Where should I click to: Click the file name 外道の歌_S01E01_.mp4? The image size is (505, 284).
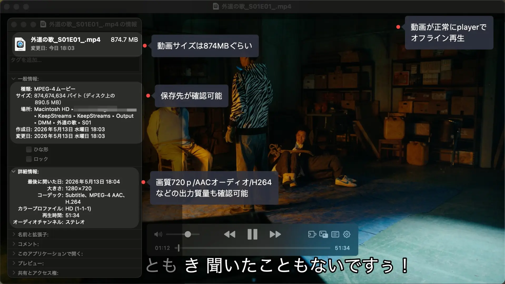[x=66, y=40]
